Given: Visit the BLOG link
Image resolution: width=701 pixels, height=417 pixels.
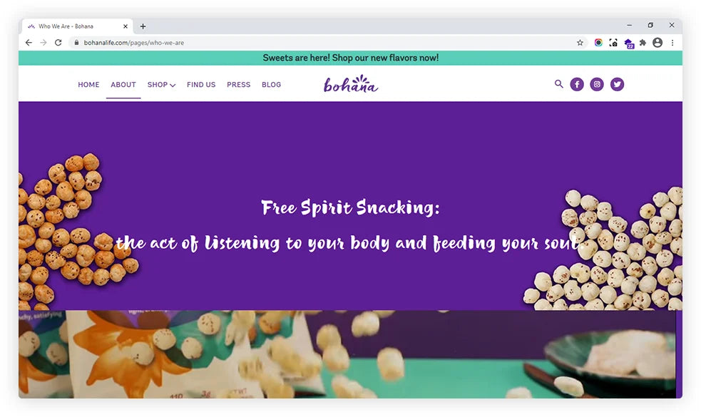Looking at the screenshot, I should [272, 85].
